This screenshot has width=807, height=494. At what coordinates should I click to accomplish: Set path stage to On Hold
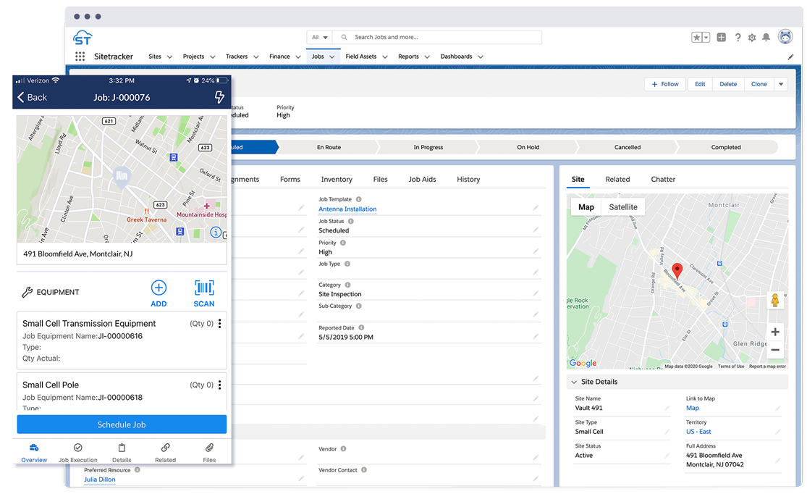pyautogui.click(x=528, y=147)
